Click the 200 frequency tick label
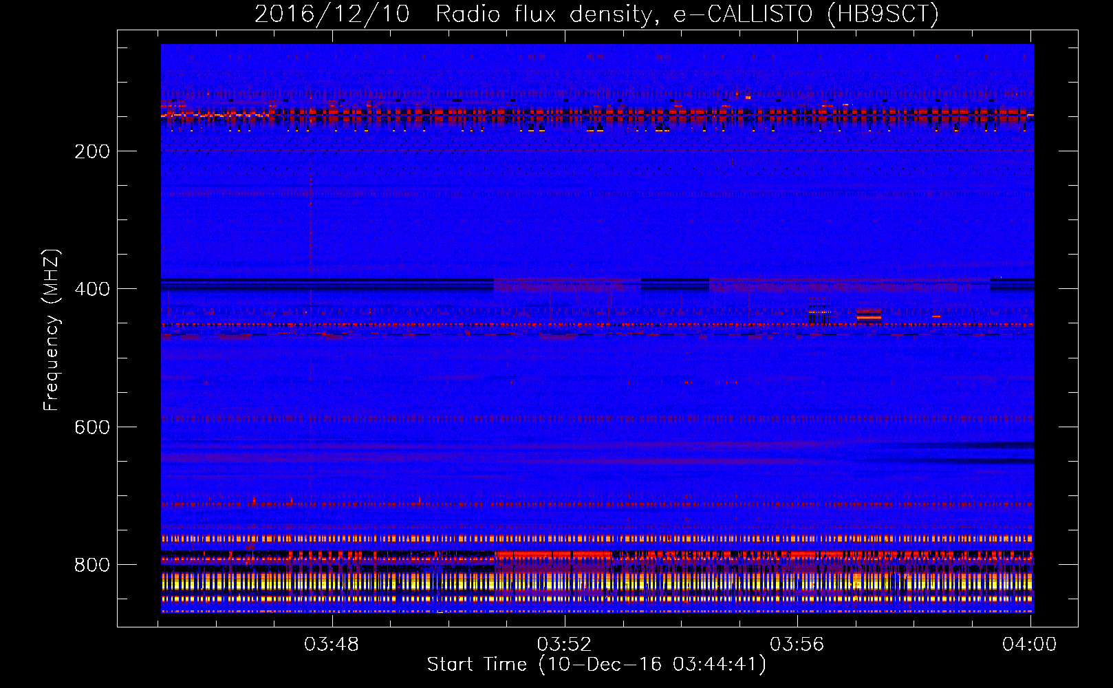The image size is (1113, 688). 92,151
